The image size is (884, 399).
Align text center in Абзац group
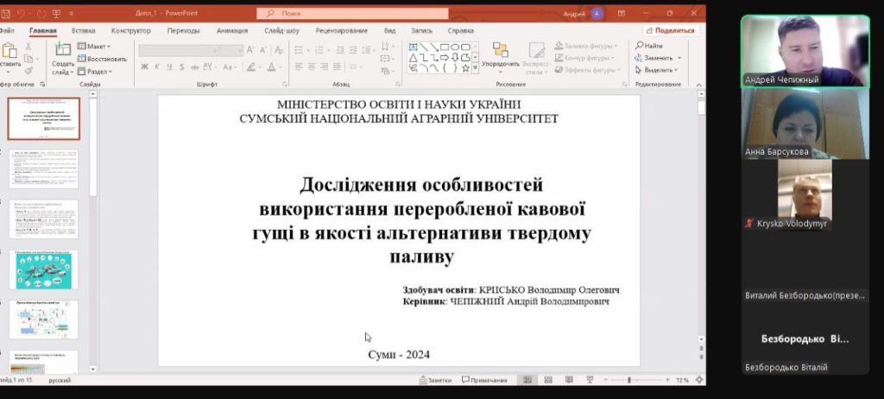pos(311,66)
